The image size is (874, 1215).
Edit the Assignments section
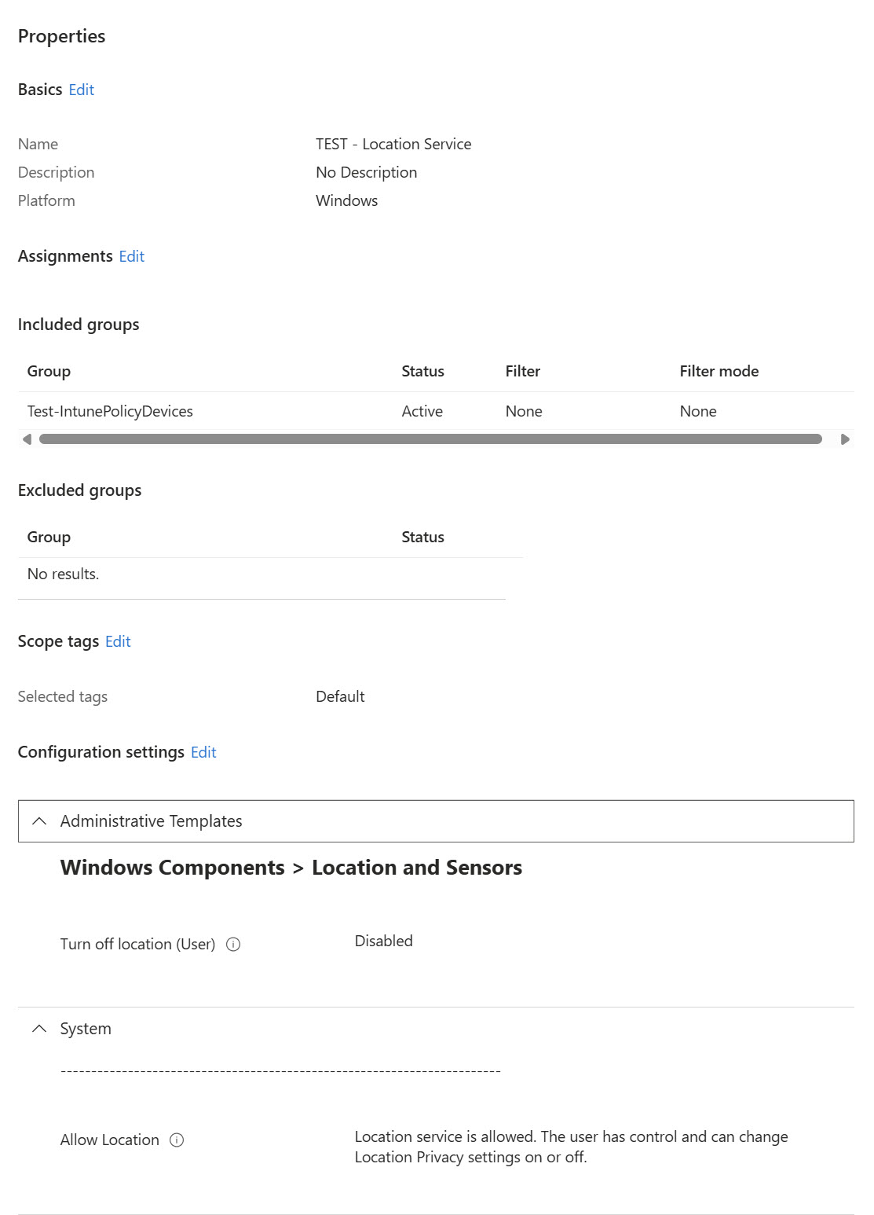pyautogui.click(x=132, y=256)
